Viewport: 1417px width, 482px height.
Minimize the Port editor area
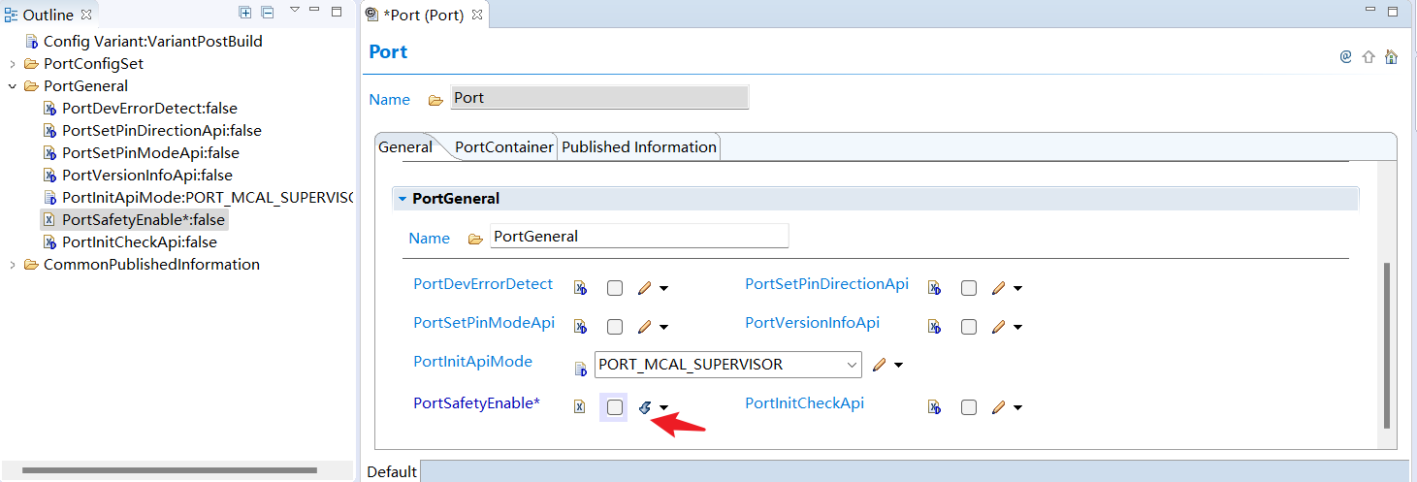[1370, 11]
